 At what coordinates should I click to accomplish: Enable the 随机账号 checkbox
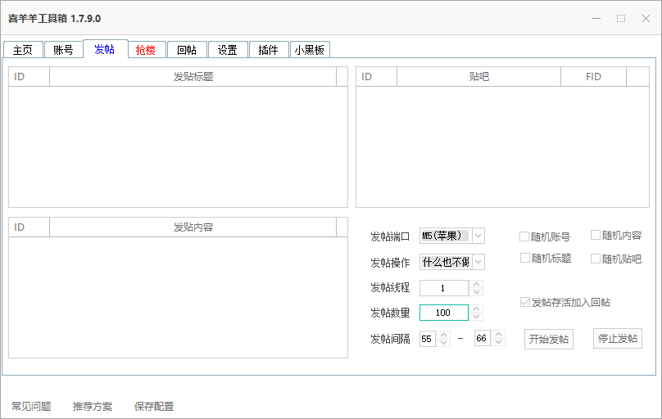point(524,237)
